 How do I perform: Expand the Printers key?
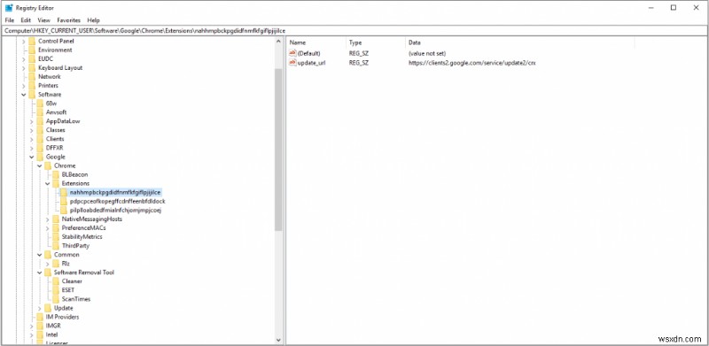[x=24, y=85]
